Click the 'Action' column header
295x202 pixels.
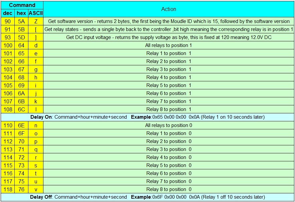click(169, 9)
